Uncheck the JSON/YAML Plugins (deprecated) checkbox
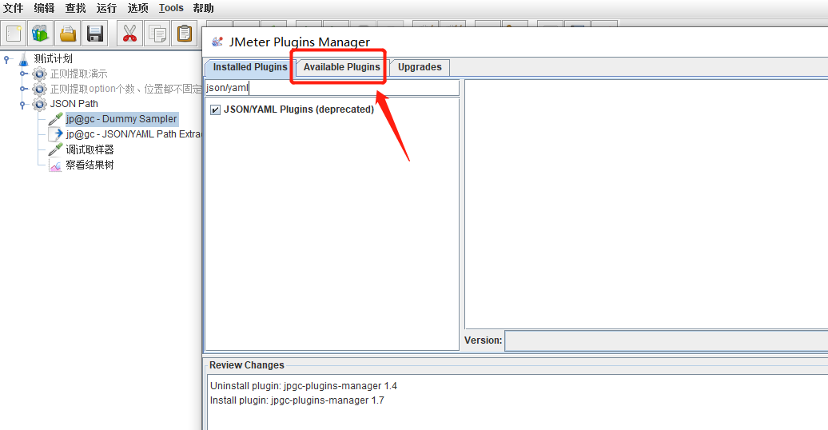The width and height of the screenshot is (828, 430). click(x=216, y=109)
